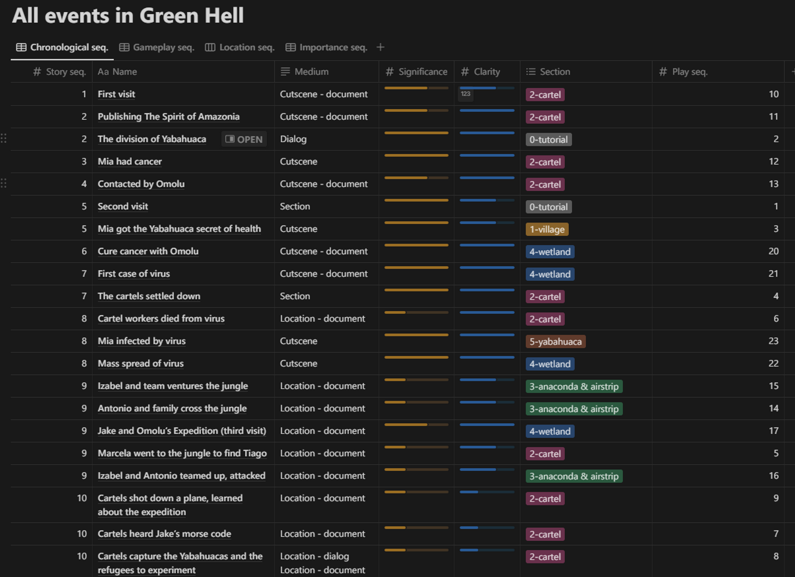Viewport: 795px width, 577px height.
Task: Click the 123 number icon in Clarity cell
Action: point(465,94)
